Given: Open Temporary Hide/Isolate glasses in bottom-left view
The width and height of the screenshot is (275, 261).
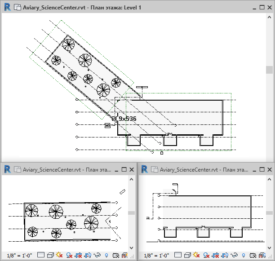Looking at the screenshot, I should [97, 255].
